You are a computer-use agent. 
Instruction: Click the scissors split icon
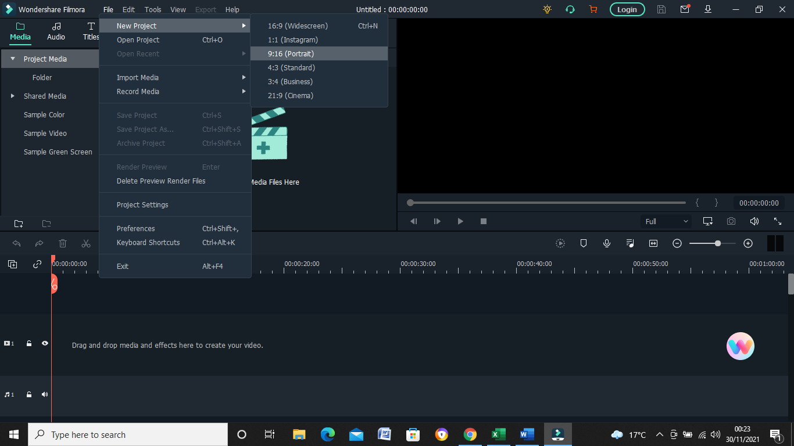[86, 243]
